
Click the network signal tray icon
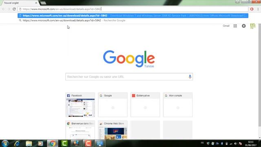(x=231, y=143)
